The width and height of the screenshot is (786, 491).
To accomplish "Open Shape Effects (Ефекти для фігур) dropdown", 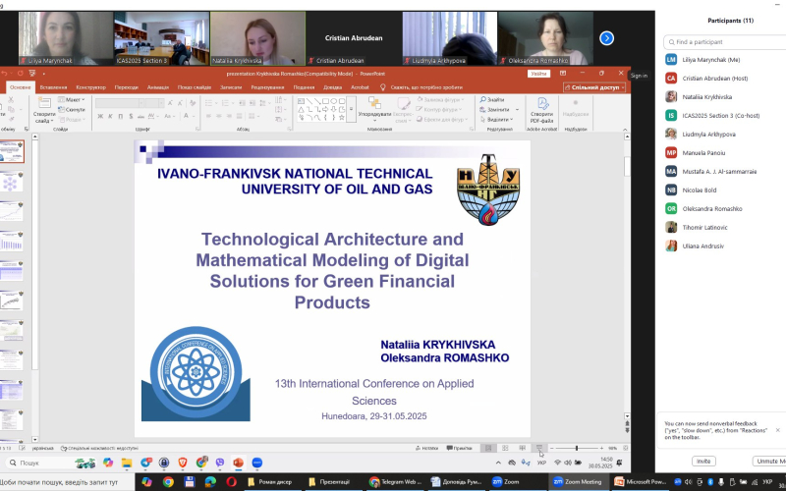I will point(442,119).
